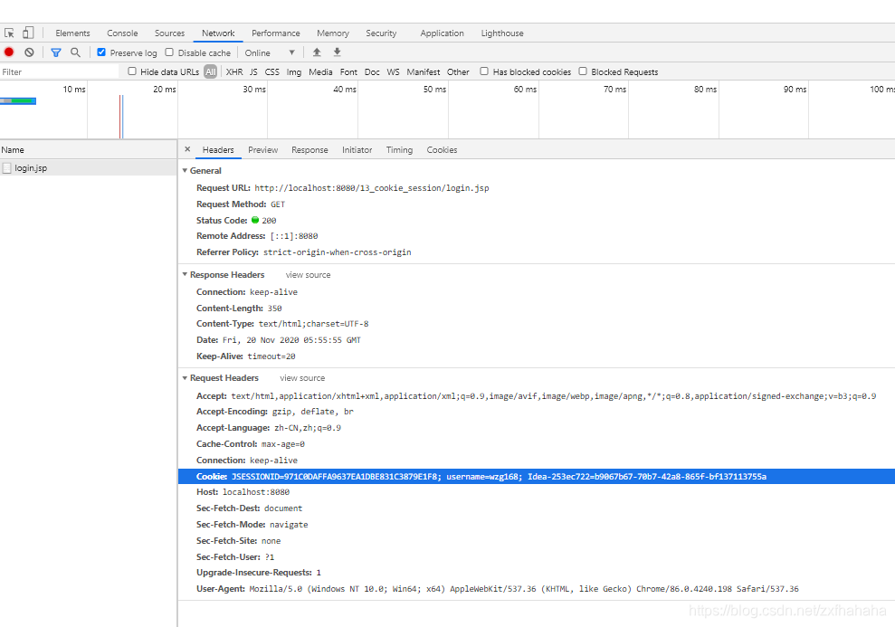Open the Console panel tab
The width and height of the screenshot is (895, 627).
coord(122,33)
